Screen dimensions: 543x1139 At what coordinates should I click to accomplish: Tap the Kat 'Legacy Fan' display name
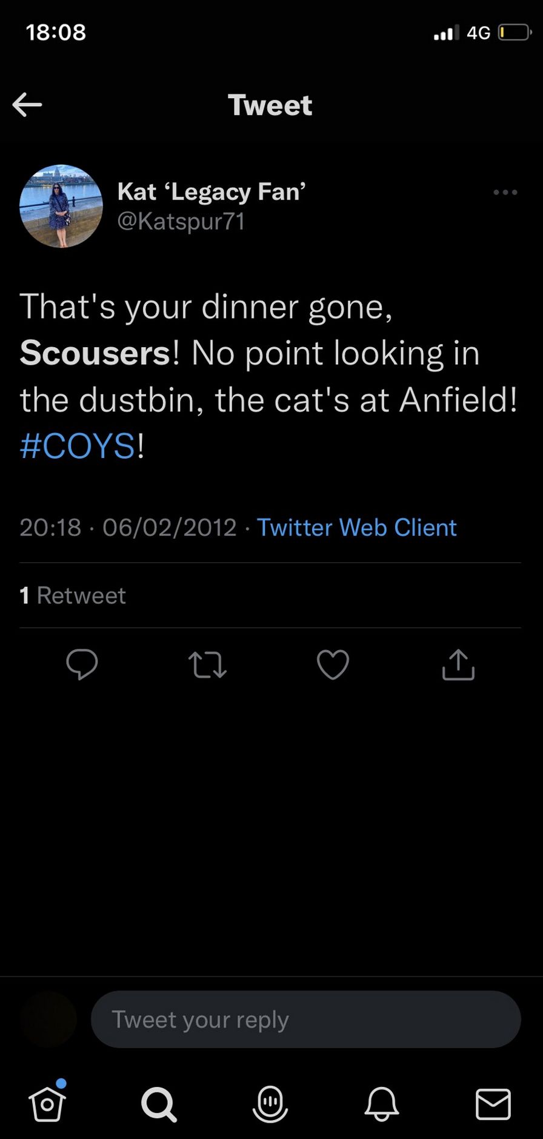[x=212, y=191]
